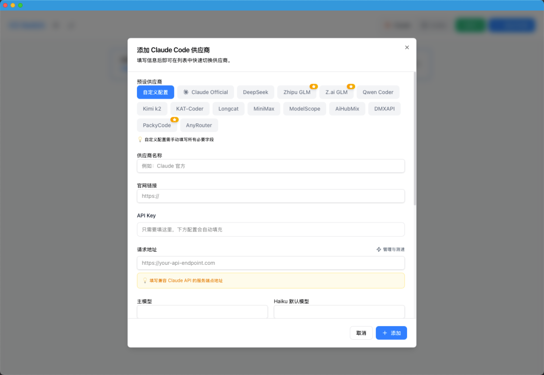Open the 主模型 selection field
The image size is (544, 375).
click(202, 312)
